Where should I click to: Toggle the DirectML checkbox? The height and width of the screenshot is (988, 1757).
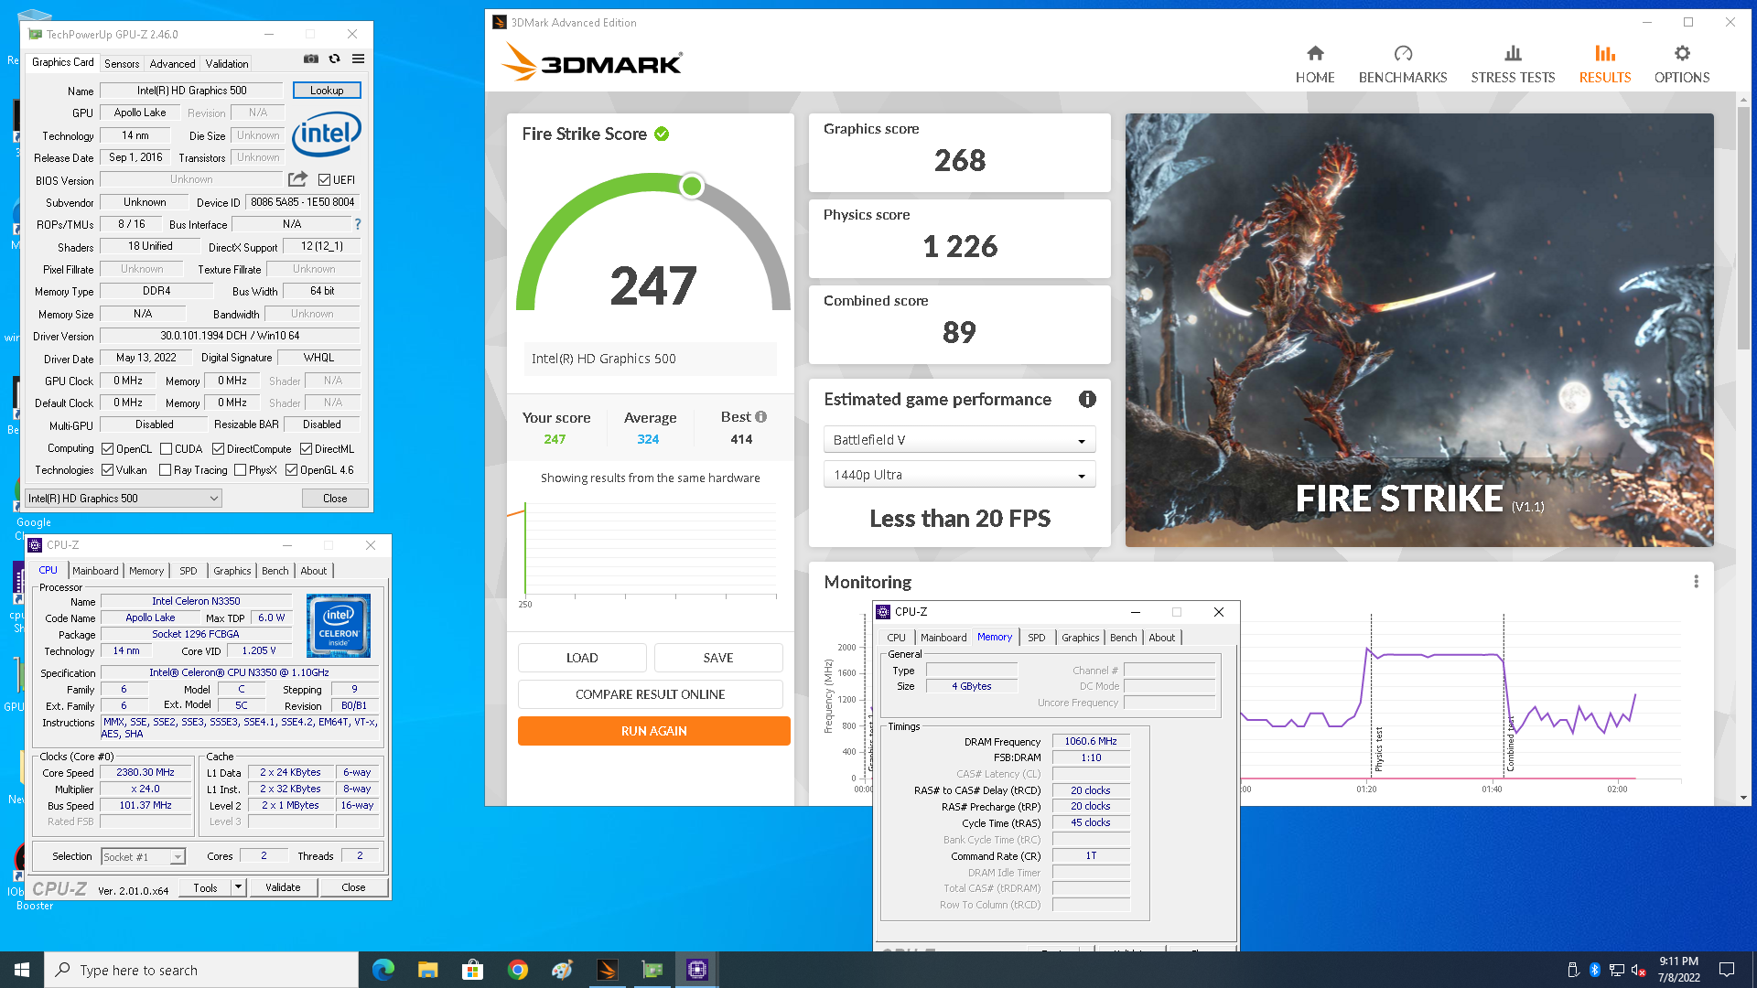(306, 449)
